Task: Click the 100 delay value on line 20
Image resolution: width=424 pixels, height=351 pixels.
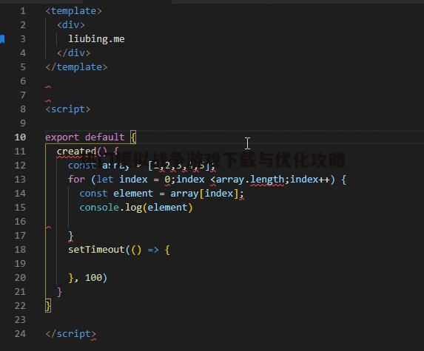Action: tap(93, 278)
